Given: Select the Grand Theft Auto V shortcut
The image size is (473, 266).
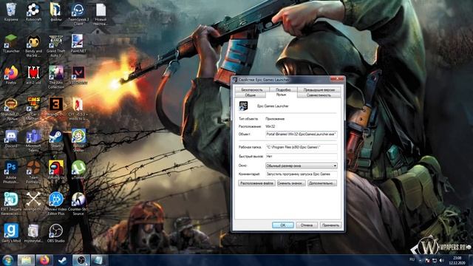Looking at the screenshot, I should pyautogui.click(x=56, y=46).
